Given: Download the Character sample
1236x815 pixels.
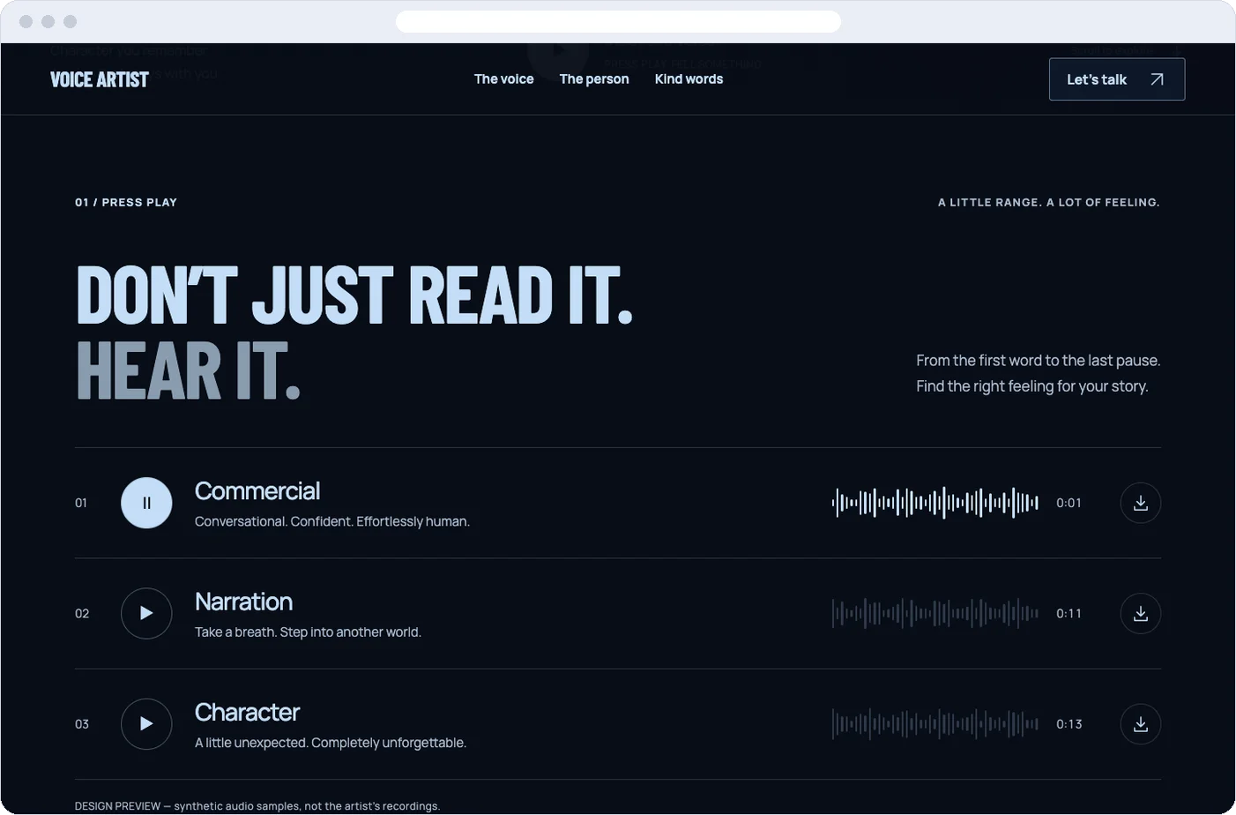Looking at the screenshot, I should coord(1140,724).
